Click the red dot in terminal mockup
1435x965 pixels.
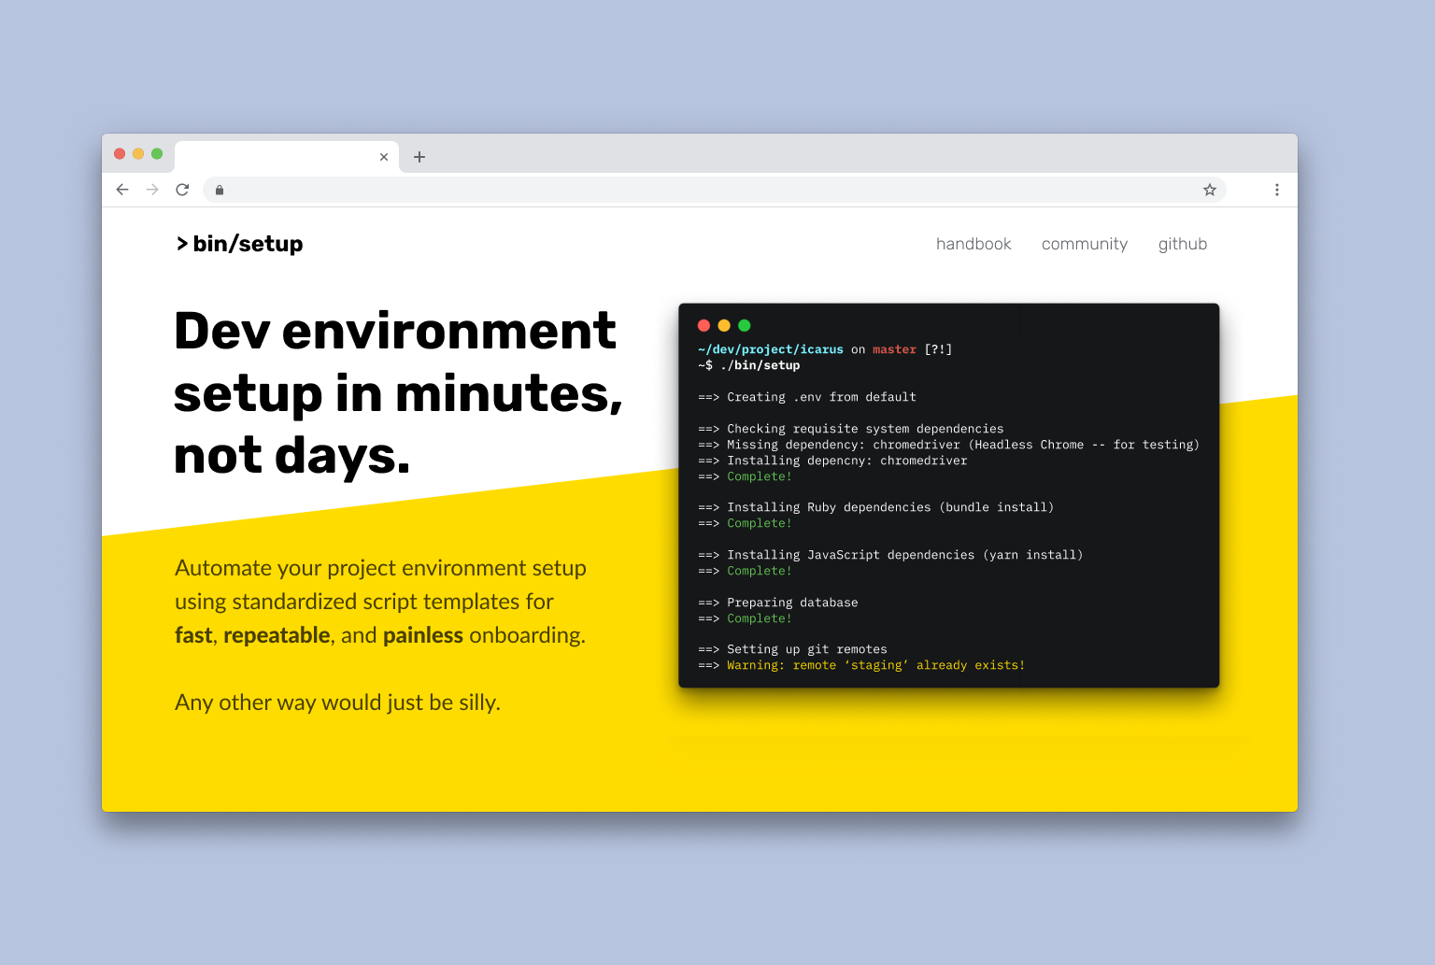[704, 325]
